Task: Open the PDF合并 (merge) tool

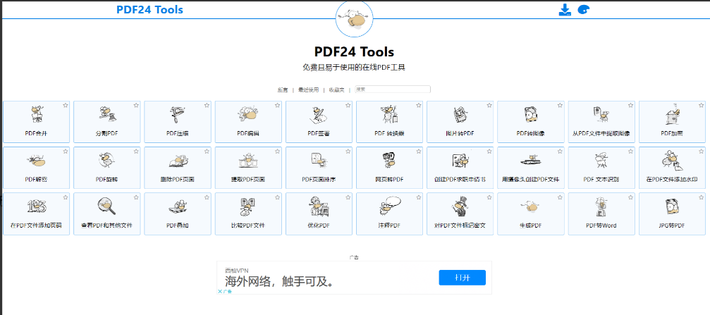Action: point(36,122)
